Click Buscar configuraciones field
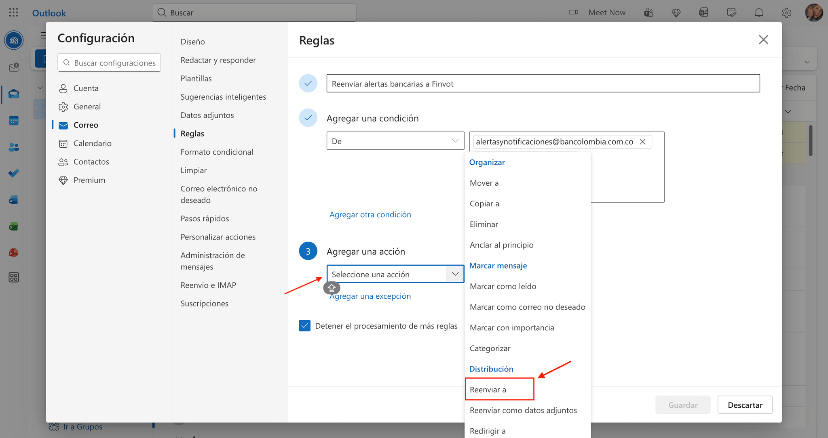Screen dimensions: 828x438 pos(109,63)
